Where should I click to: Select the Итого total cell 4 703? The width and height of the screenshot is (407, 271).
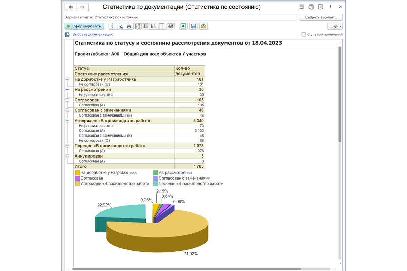[x=190, y=166]
